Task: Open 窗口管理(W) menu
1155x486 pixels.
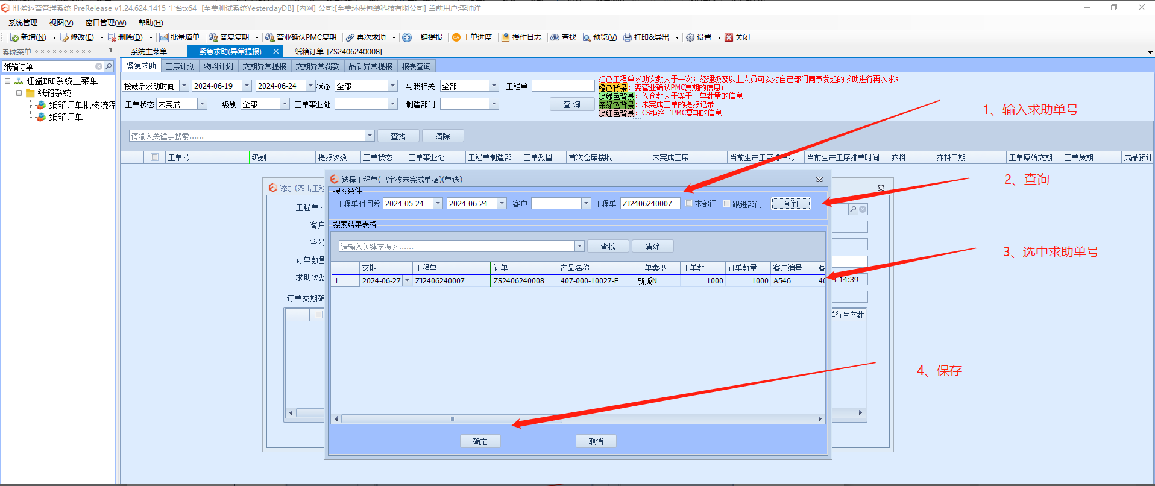Action: point(105,23)
